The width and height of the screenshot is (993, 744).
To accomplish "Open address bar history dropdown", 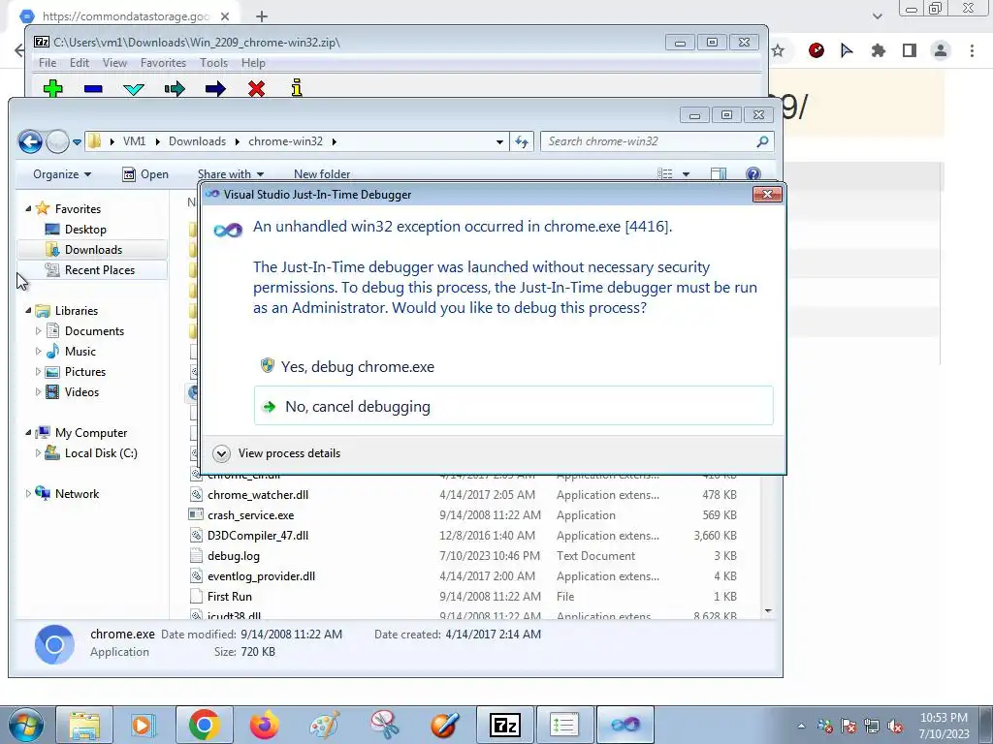I will pos(499,141).
